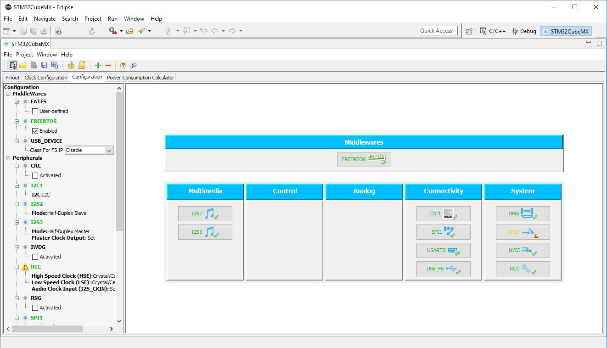Collapse the USB_DEVICE tree node

tap(17, 141)
